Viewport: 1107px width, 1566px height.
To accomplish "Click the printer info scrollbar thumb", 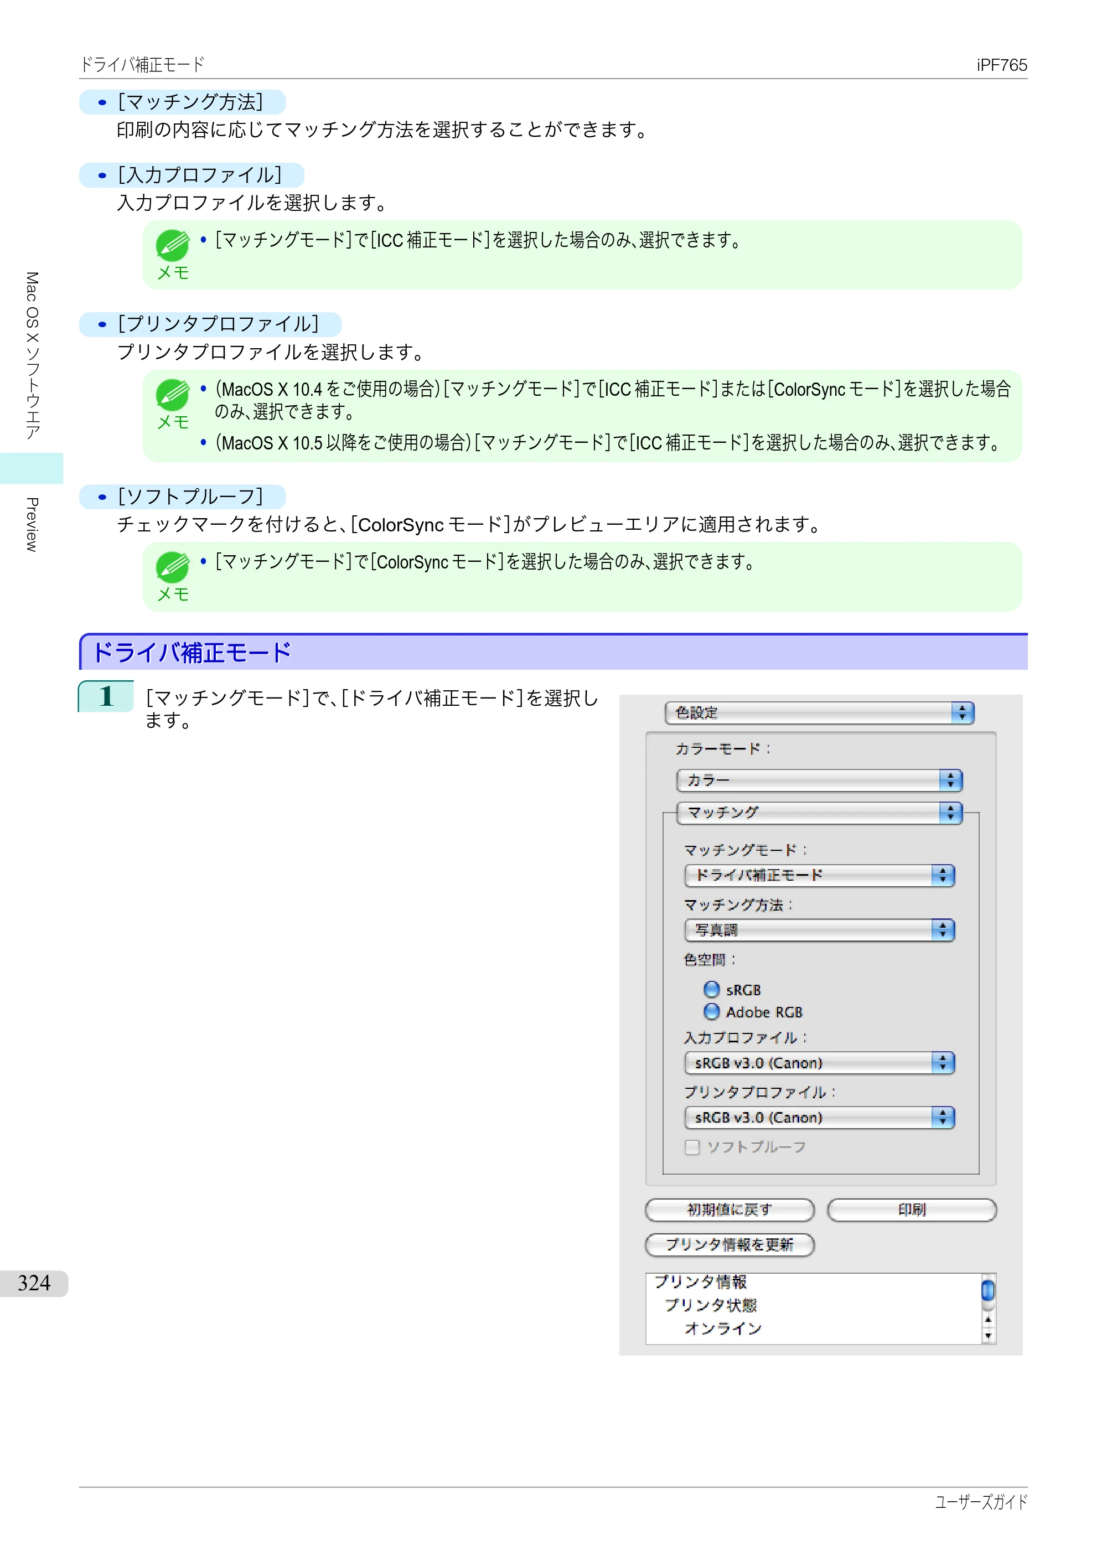I will 987,1290.
